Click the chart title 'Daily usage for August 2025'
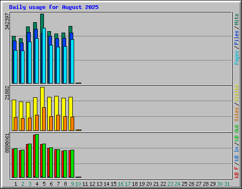 54,7
